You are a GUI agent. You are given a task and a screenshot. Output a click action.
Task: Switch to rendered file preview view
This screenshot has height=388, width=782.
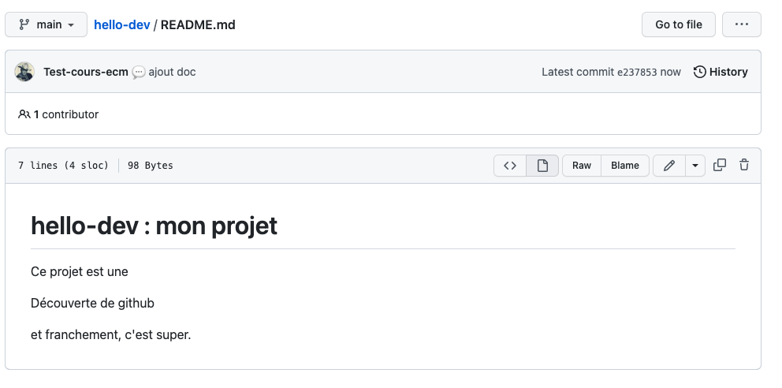[x=542, y=166]
